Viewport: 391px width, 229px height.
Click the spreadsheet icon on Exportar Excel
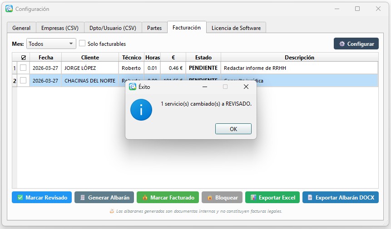pos(253,198)
